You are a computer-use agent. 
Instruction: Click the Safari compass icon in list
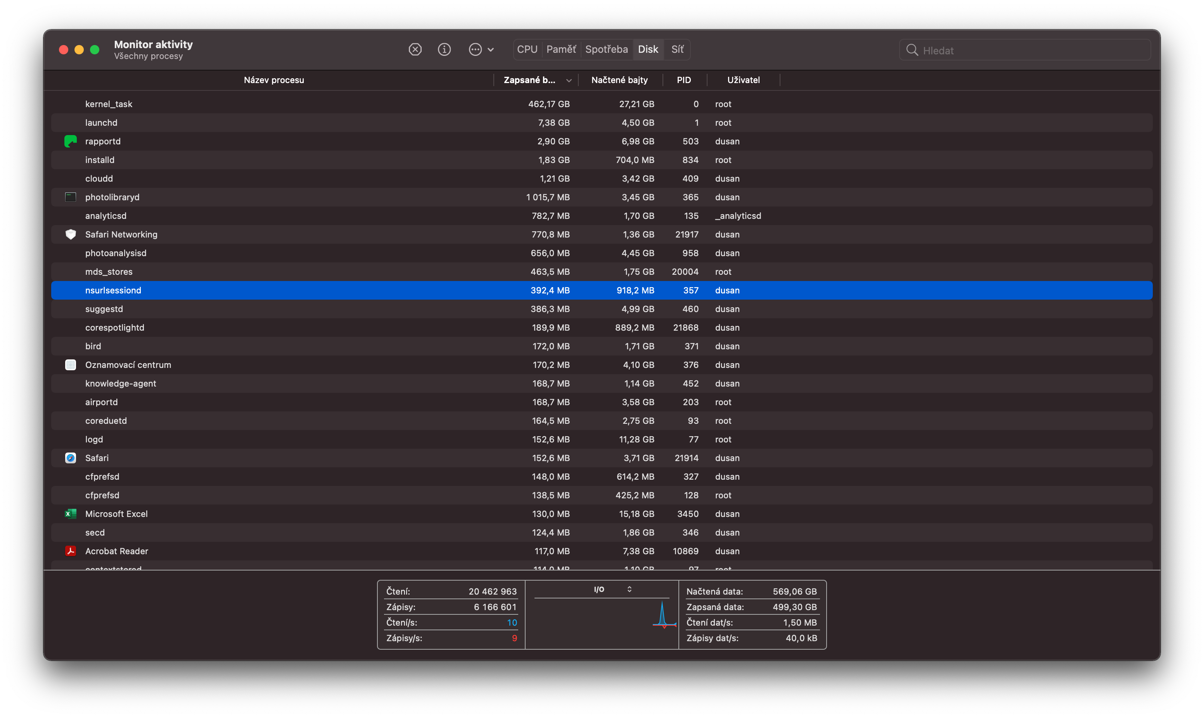coord(71,458)
